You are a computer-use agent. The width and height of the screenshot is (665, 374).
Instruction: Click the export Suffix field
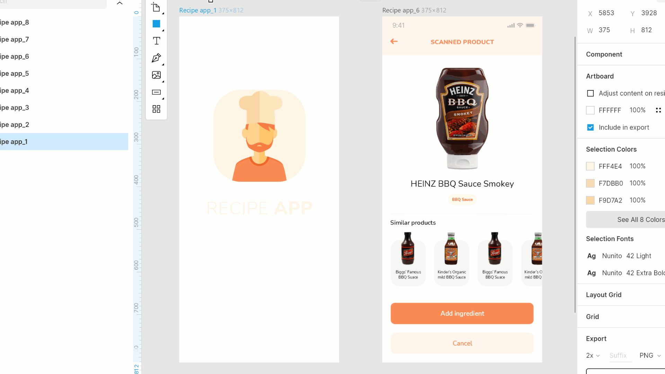click(620, 356)
